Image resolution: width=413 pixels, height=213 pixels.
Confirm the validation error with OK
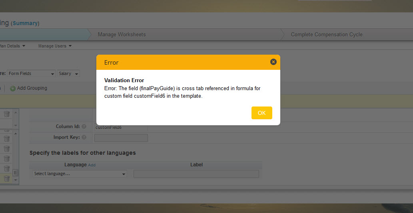click(x=261, y=113)
